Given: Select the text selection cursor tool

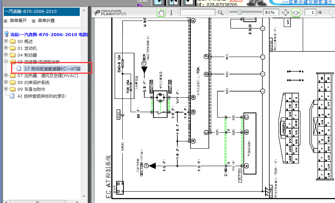Looking at the screenshot, I should click(171, 13).
